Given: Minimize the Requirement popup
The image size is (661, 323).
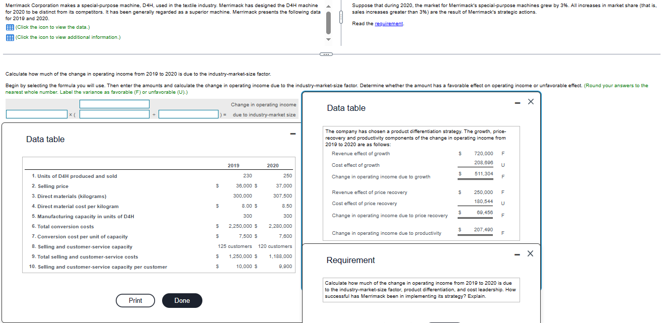Looking at the screenshot, I should tap(518, 254).
